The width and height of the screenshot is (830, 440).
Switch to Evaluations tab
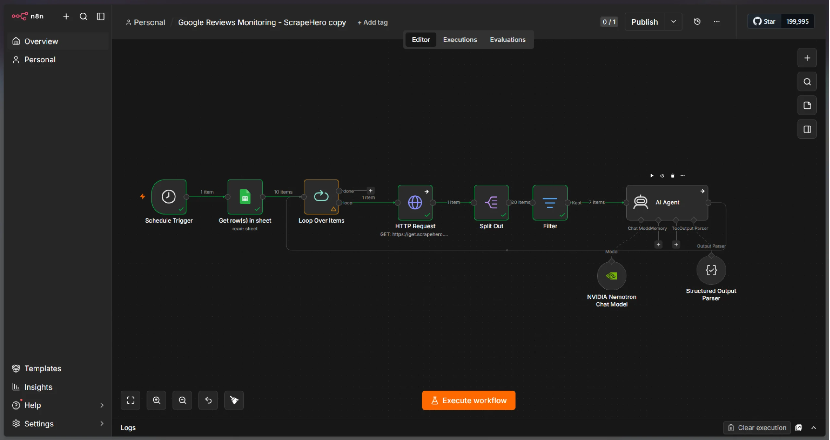pos(508,40)
